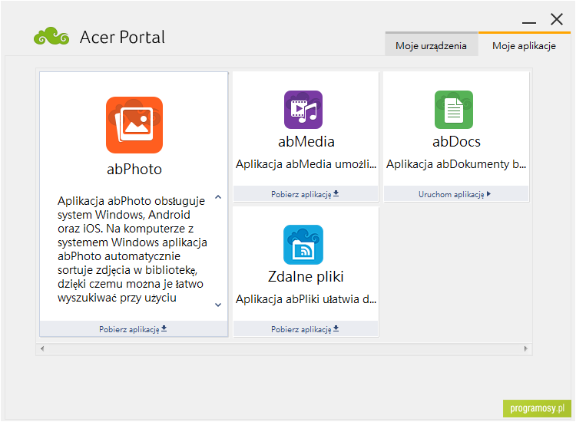This screenshot has height=422, width=576.
Task: Click the green abDocs app icon
Action: tap(454, 110)
